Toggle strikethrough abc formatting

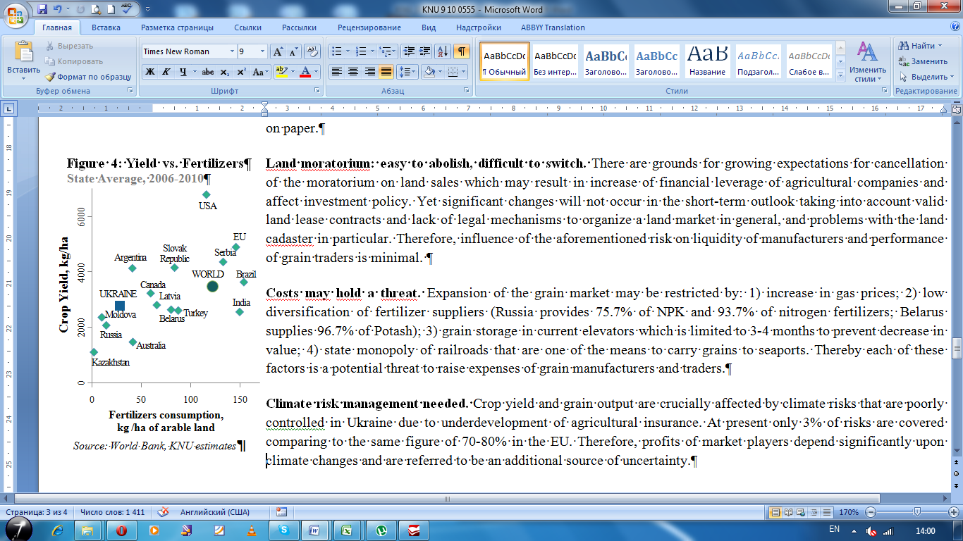tap(208, 72)
